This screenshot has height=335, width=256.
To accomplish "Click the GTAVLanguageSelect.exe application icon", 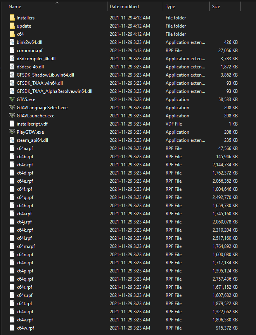I will tap(12, 108).
